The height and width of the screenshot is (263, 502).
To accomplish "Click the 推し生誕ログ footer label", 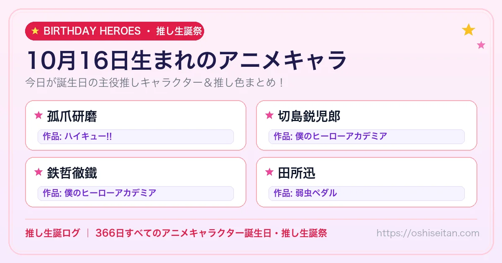I will (x=52, y=233).
